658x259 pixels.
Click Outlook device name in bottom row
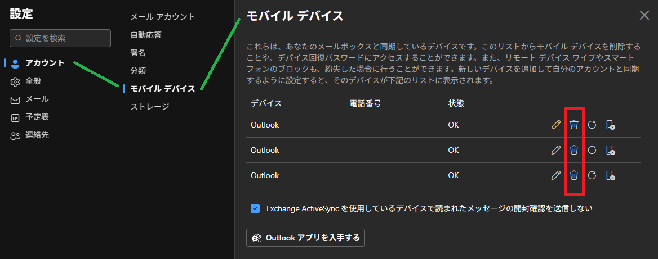click(265, 175)
